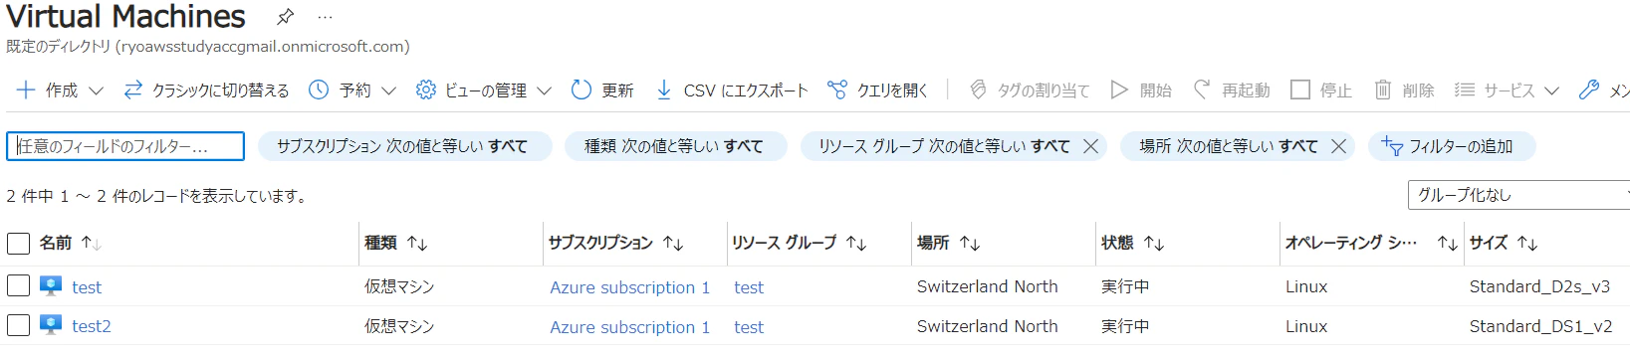Open the 種類 filter pill
Viewport: 1630px width, 360px height.
pos(675,146)
